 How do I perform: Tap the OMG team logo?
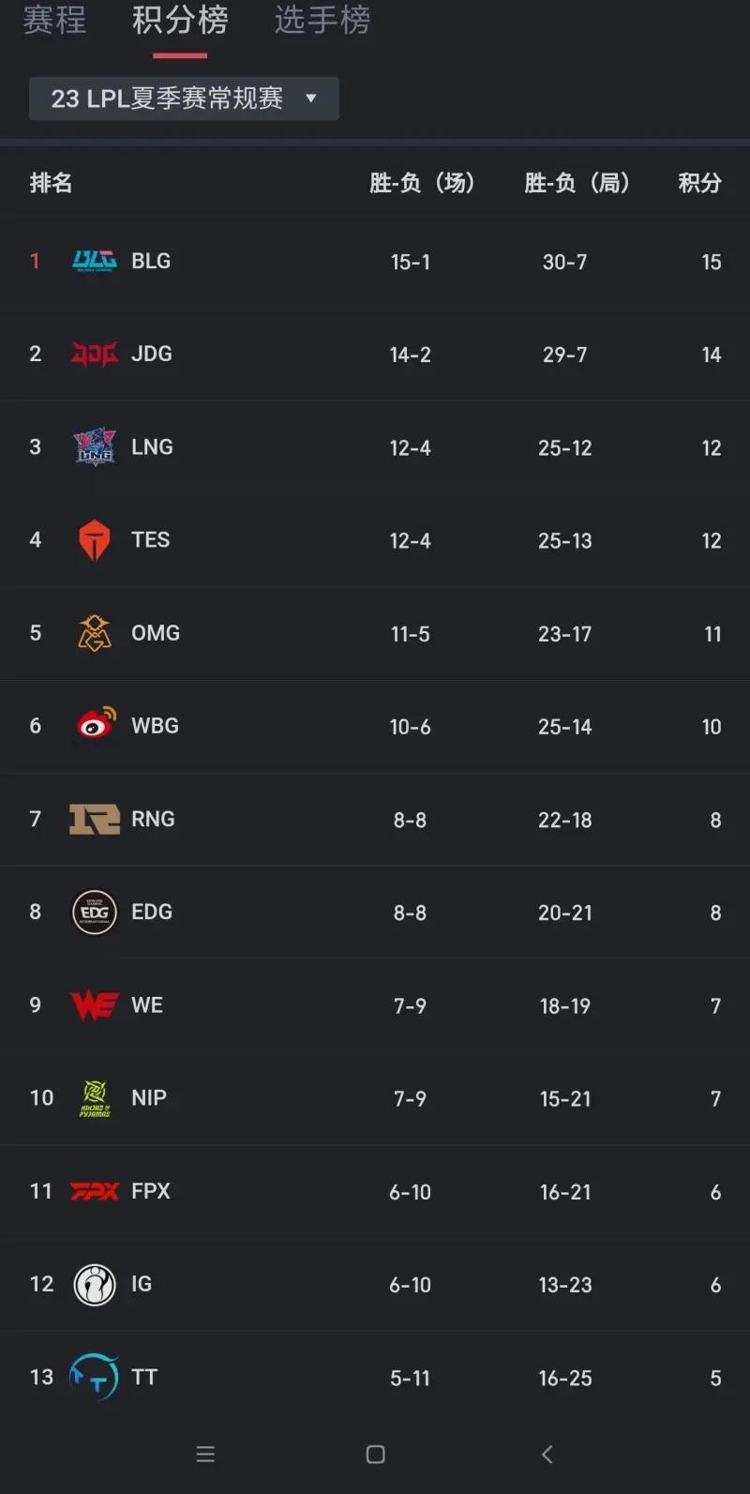pos(95,633)
